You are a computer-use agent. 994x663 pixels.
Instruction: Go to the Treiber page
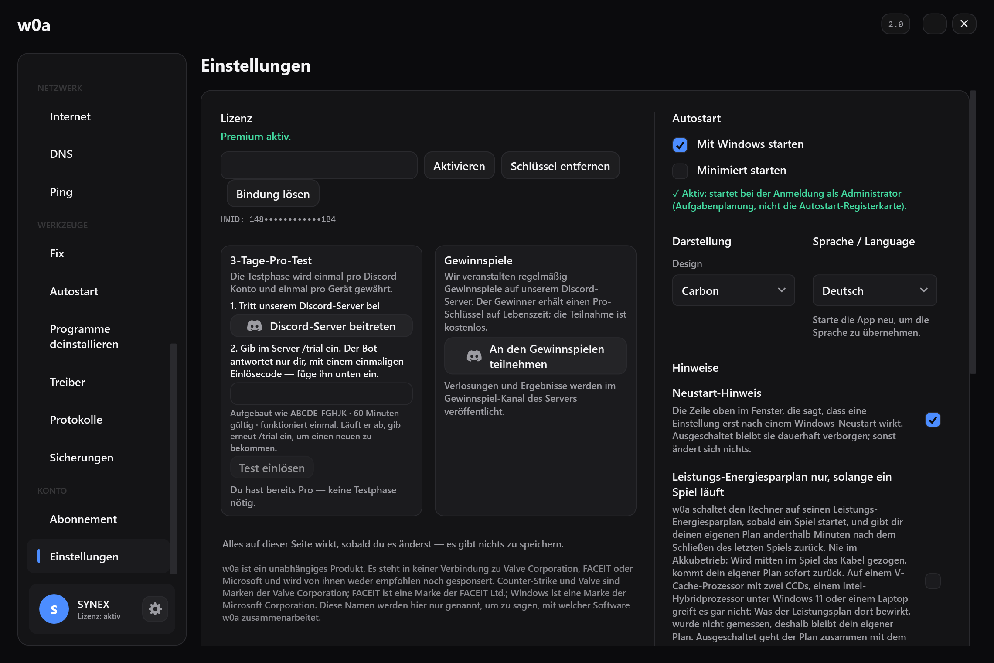coord(99,383)
